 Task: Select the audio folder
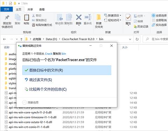pos(10,54)
